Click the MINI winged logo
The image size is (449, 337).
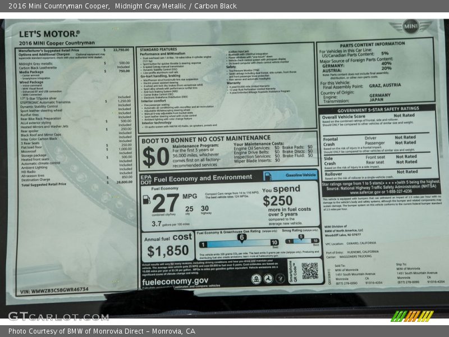411,26
